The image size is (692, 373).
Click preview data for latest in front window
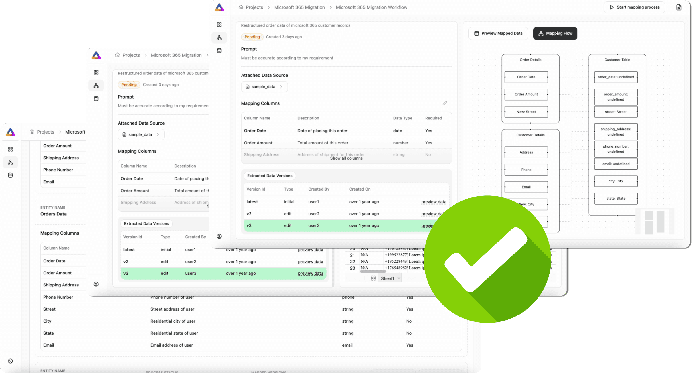point(434,202)
